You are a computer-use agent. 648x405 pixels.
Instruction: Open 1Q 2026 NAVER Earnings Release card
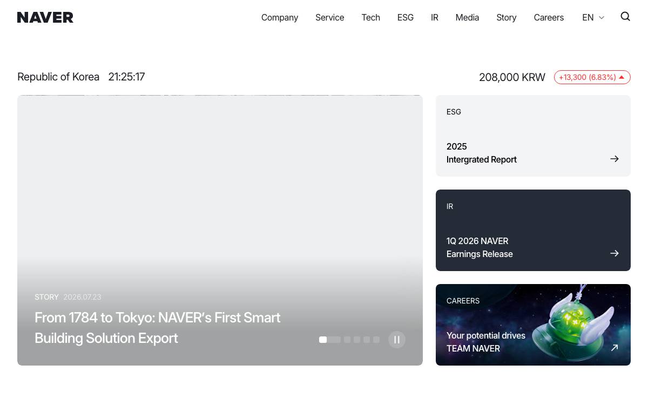[533, 231]
